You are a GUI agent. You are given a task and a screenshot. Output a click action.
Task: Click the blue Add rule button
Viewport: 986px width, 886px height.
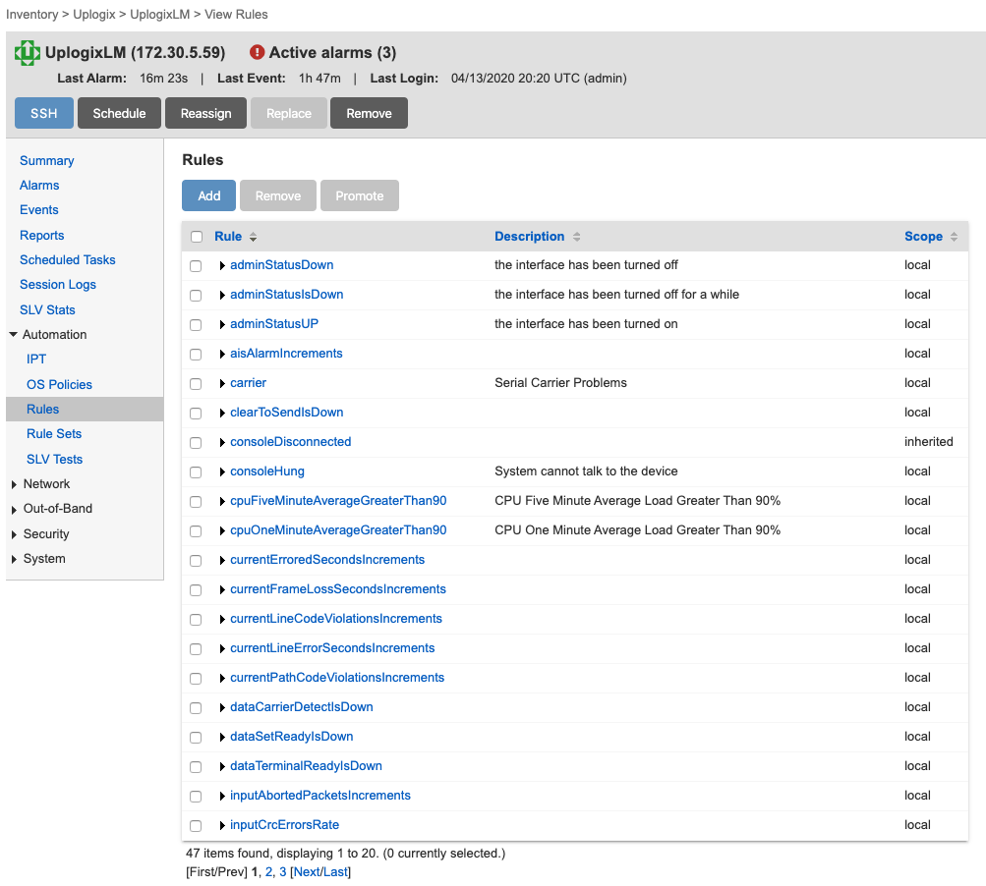tap(208, 195)
